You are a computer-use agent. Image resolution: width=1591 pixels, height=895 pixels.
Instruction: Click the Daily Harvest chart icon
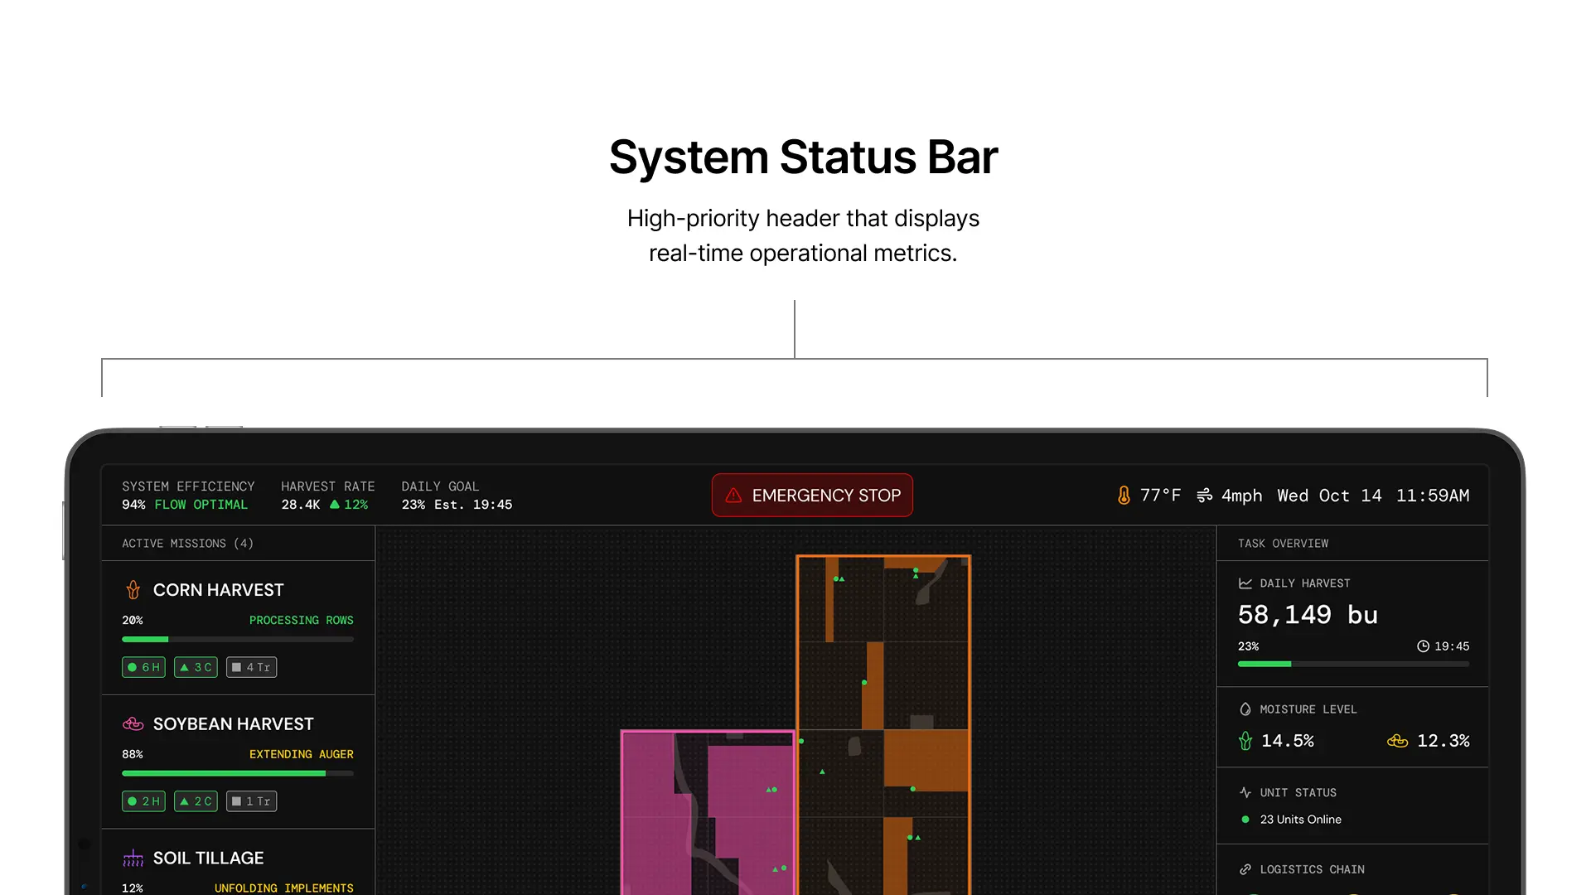[1245, 583]
